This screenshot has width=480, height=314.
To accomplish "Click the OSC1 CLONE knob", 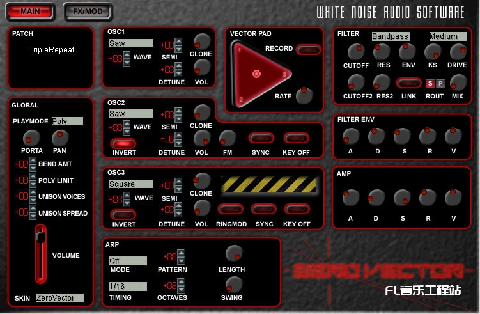I will 201,41.
